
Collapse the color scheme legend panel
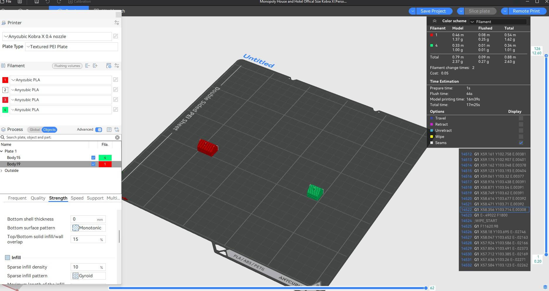(x=434, y=21)
